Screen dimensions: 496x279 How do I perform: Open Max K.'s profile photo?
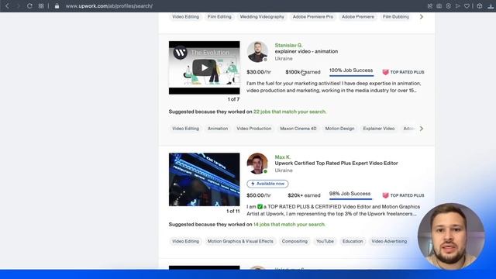257,164
